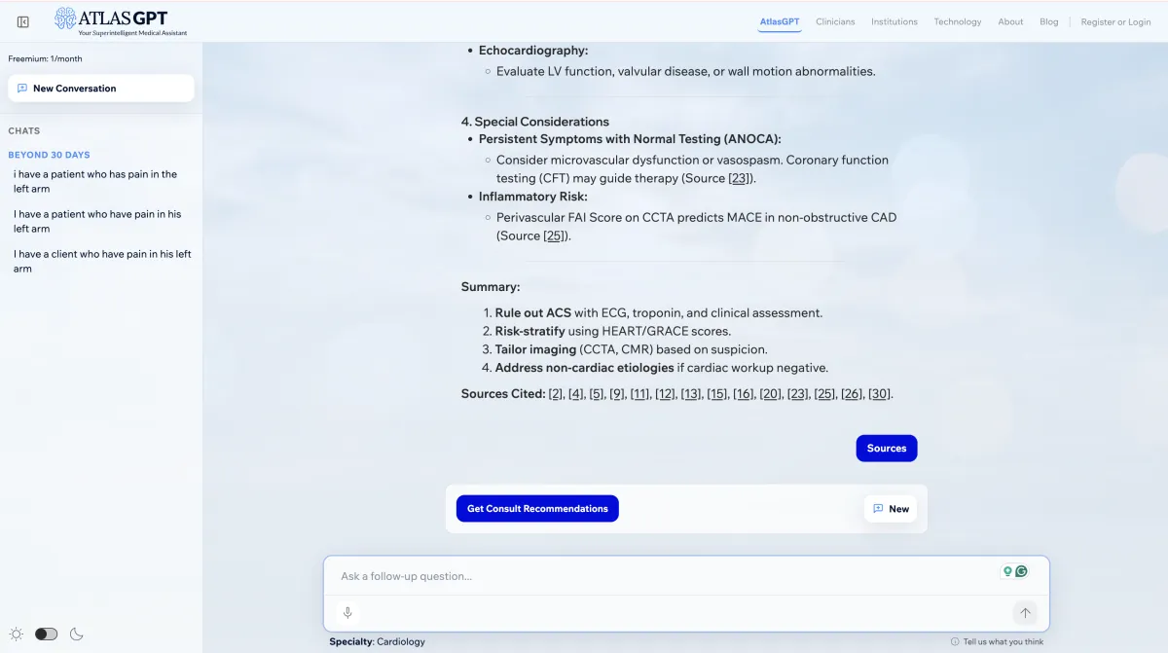The image size is (1168, 653).
Task: Click the sun light-mode icon
Action: [17, 634]
